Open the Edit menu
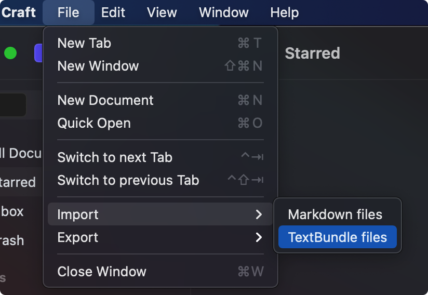 [113, 12]
